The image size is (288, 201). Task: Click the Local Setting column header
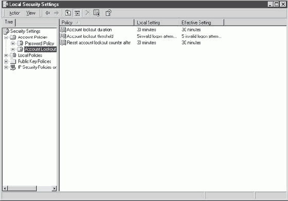point(156,23)
